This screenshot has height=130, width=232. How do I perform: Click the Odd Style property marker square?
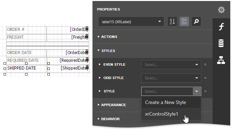click(x=205, y=78)
